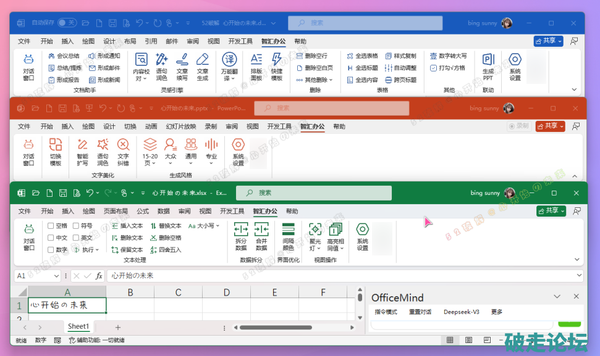Viewport: 600px width, 356px height.
Task: Tick the 数字 checkbox in Excel
Action: [x=51, y=250]
